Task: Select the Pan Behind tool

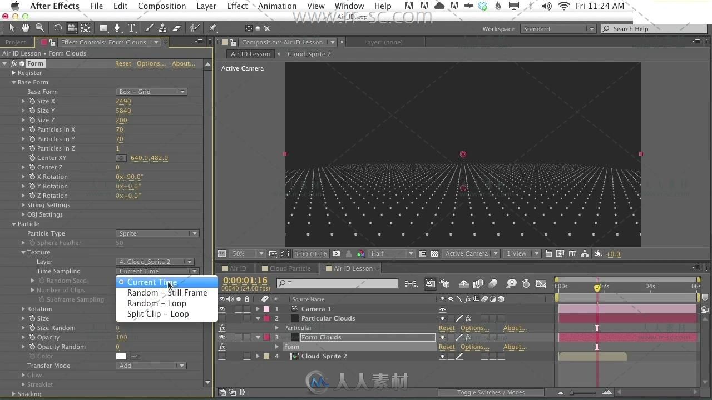Action: pos(86,28)
